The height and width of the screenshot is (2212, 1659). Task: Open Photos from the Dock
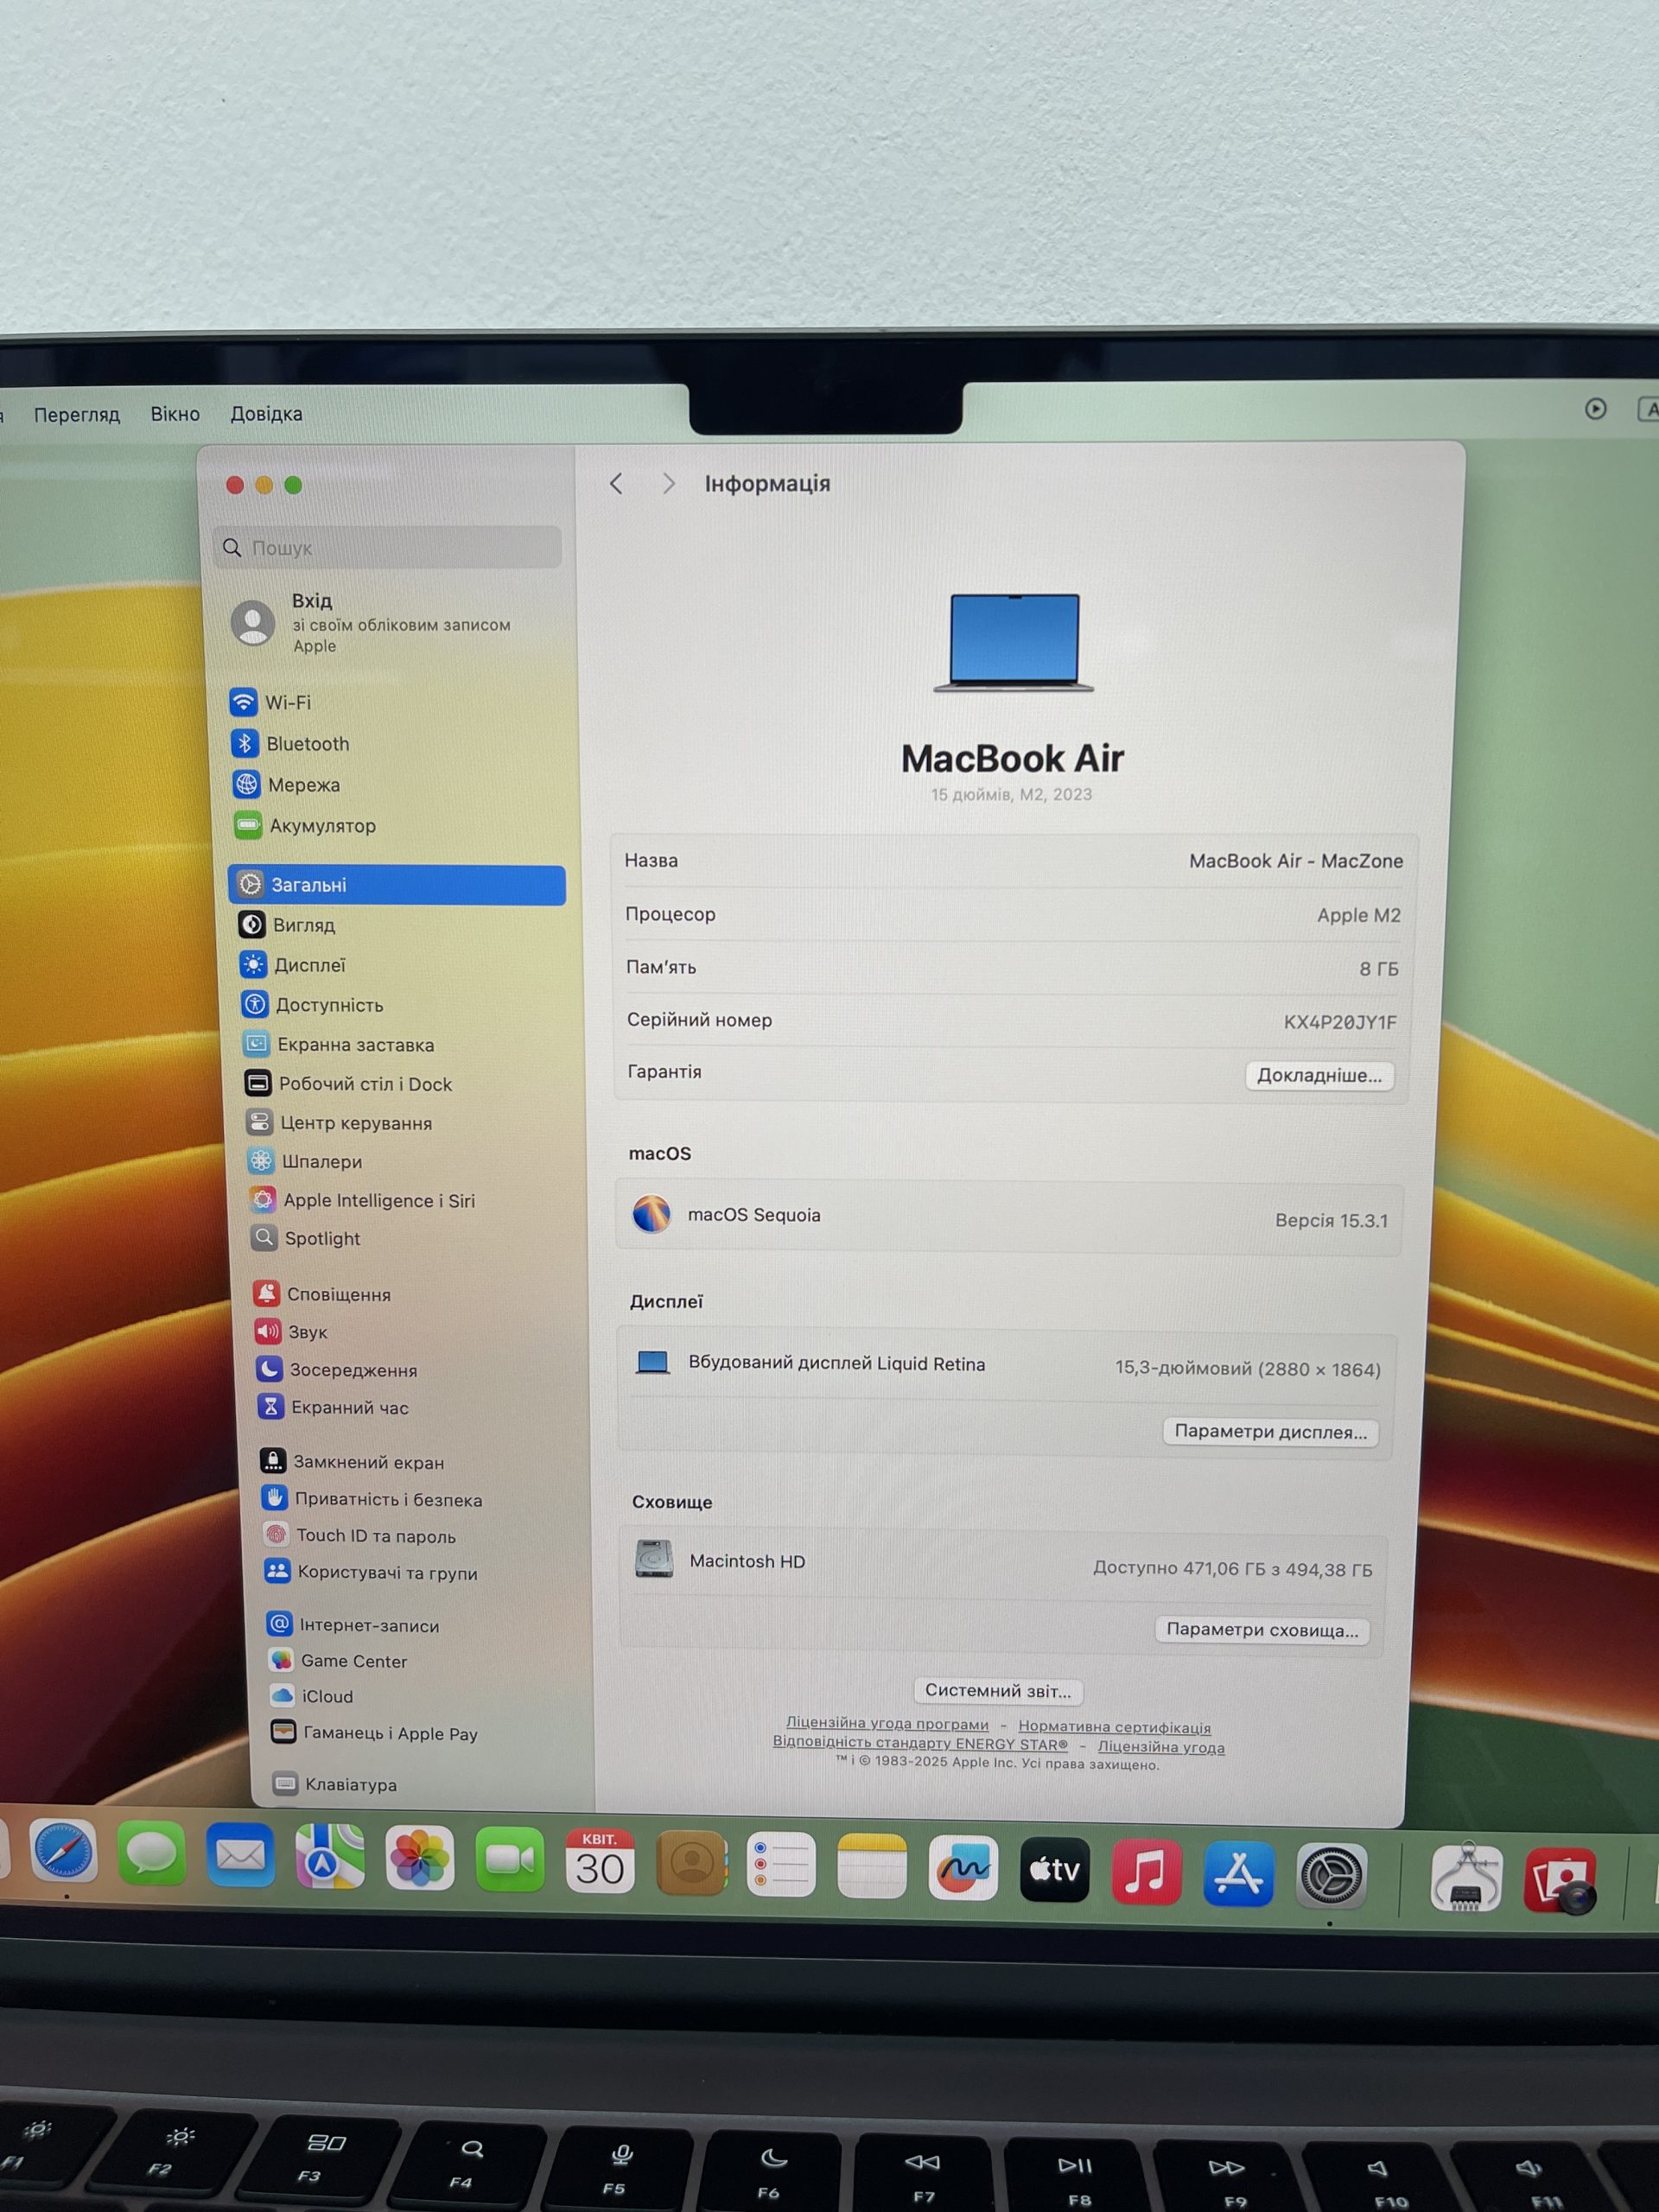(x=420, y=1858)
